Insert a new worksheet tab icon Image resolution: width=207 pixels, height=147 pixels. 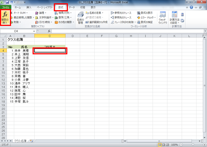(x=31, y=141)
